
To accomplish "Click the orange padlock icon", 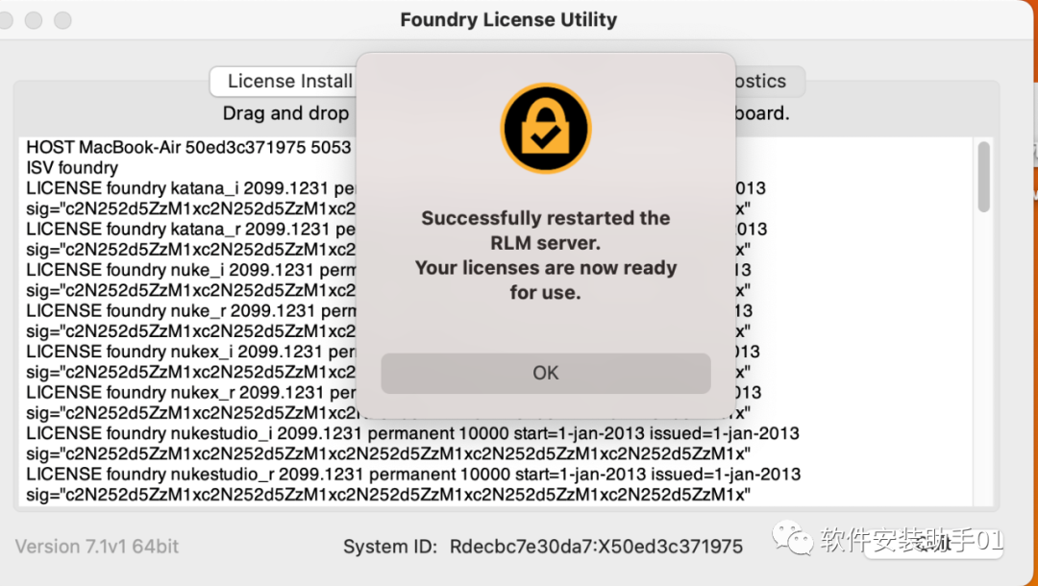I will pos(544,128).
